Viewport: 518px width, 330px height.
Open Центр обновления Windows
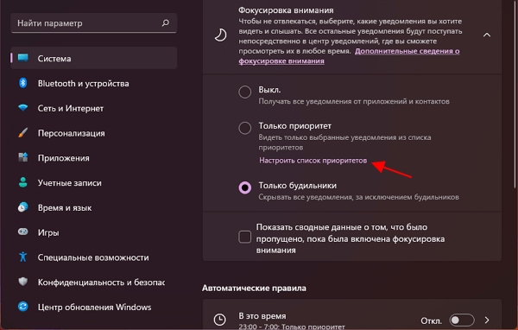[94, 307]
